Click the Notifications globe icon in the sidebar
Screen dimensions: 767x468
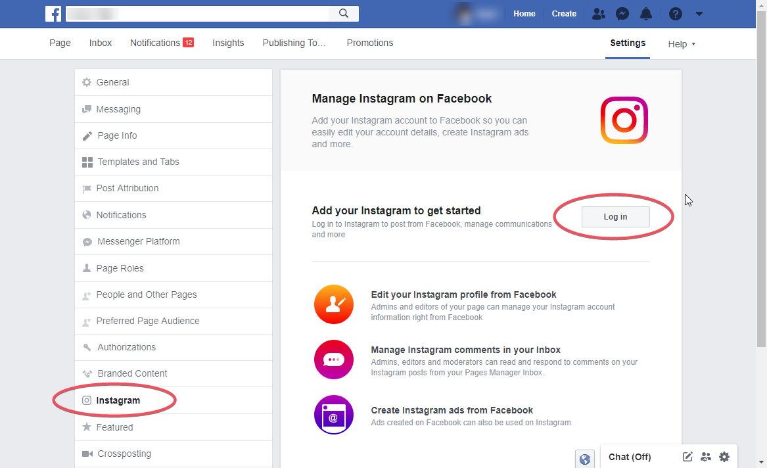coord(87,215)
